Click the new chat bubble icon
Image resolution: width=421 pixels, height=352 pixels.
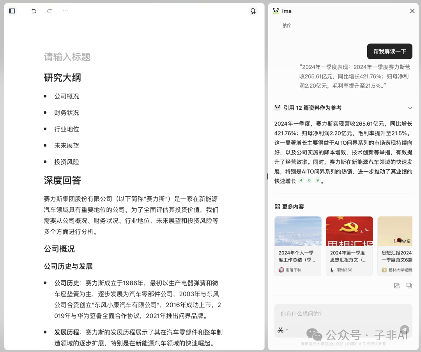click(x=253, y=11)
